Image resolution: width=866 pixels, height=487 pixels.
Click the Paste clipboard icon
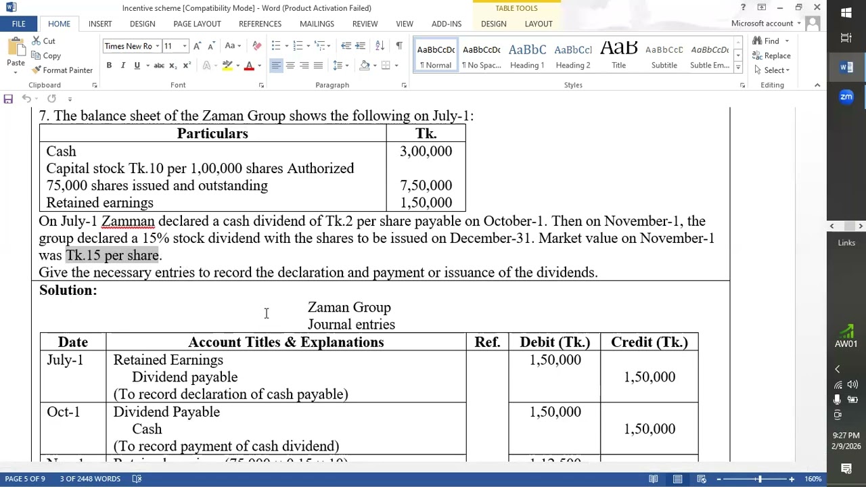coord(16,49)
